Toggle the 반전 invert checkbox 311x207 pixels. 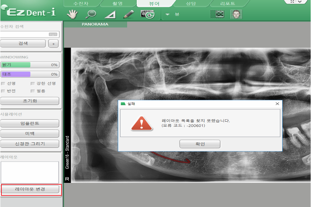[x=3, y=91]
